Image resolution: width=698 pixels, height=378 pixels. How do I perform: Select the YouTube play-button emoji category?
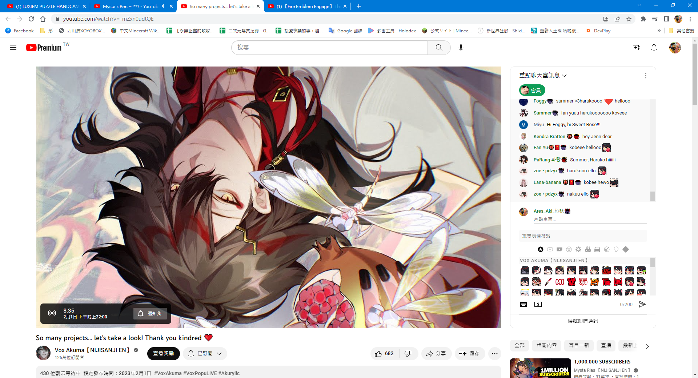[550, 249]
